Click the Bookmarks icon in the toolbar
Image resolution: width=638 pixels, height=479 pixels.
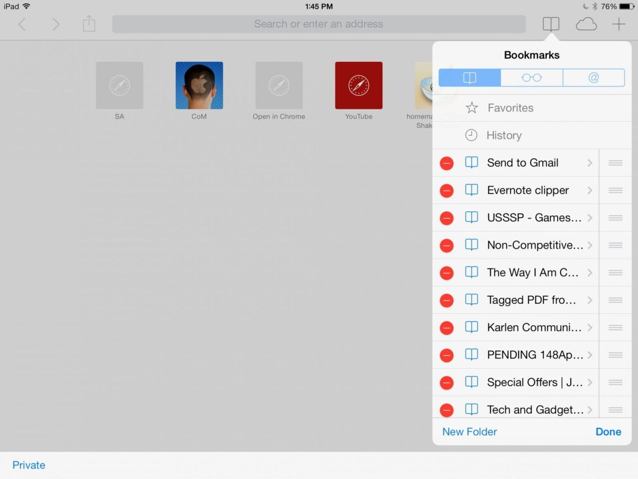[550, 23]
